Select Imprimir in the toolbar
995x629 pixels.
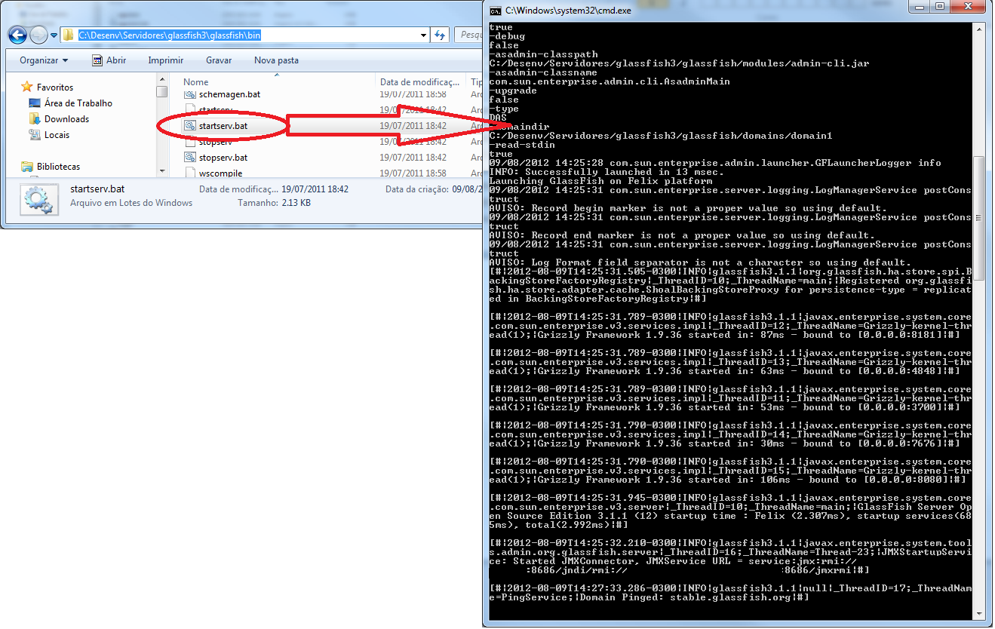(x=164, y=60)
